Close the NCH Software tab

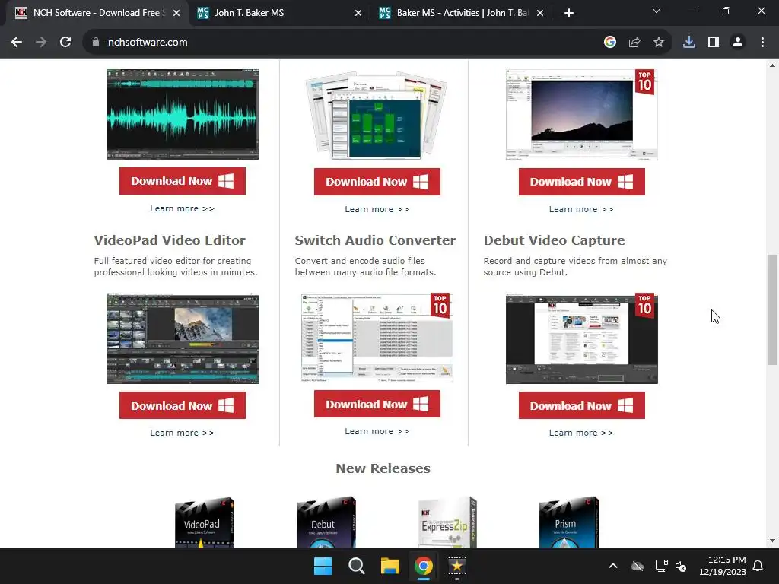coord(176,13)
